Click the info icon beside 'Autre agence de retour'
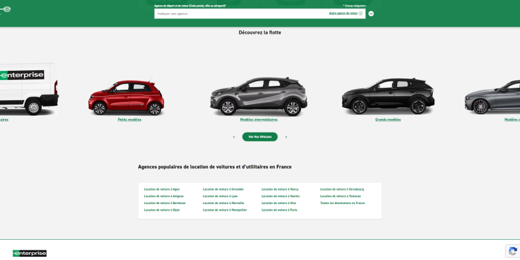 [x=361, y=14]
